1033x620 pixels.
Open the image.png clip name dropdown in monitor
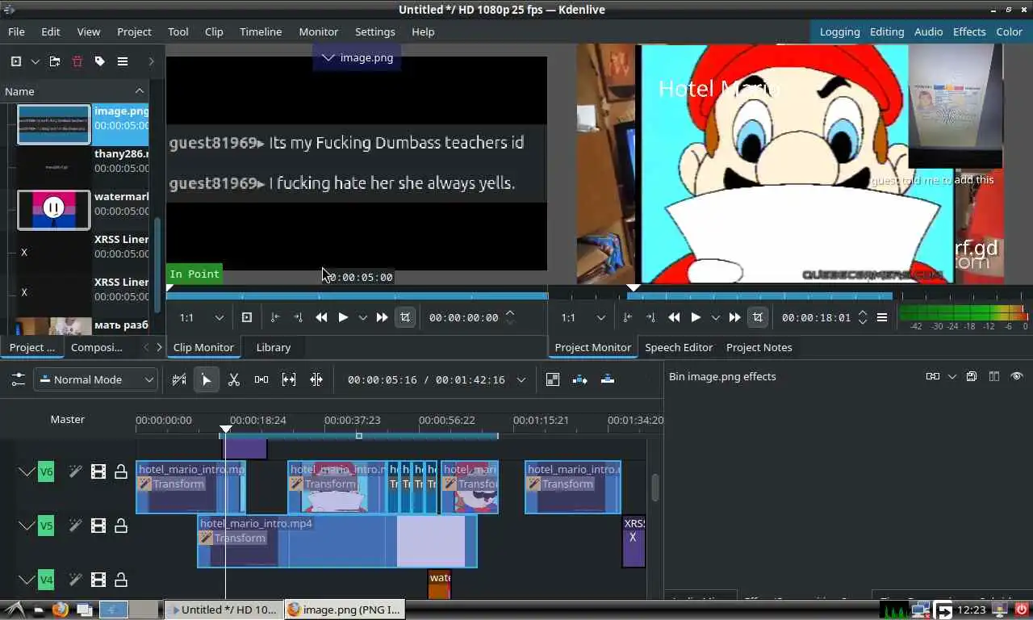click(x=357, y=57)
